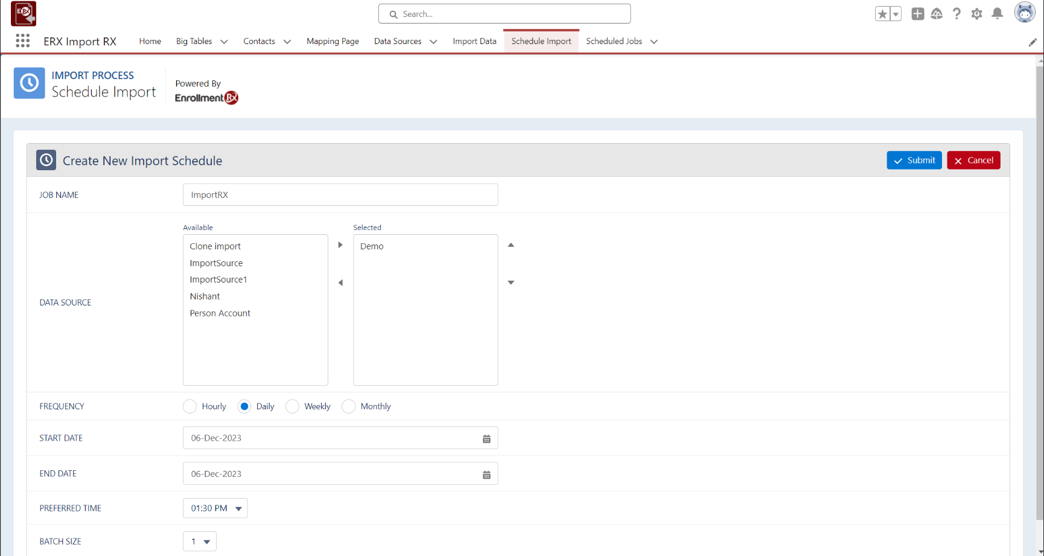Expand the Data Sources menu chevron
Screen dimensions: 1044x556
coord(433,42)
